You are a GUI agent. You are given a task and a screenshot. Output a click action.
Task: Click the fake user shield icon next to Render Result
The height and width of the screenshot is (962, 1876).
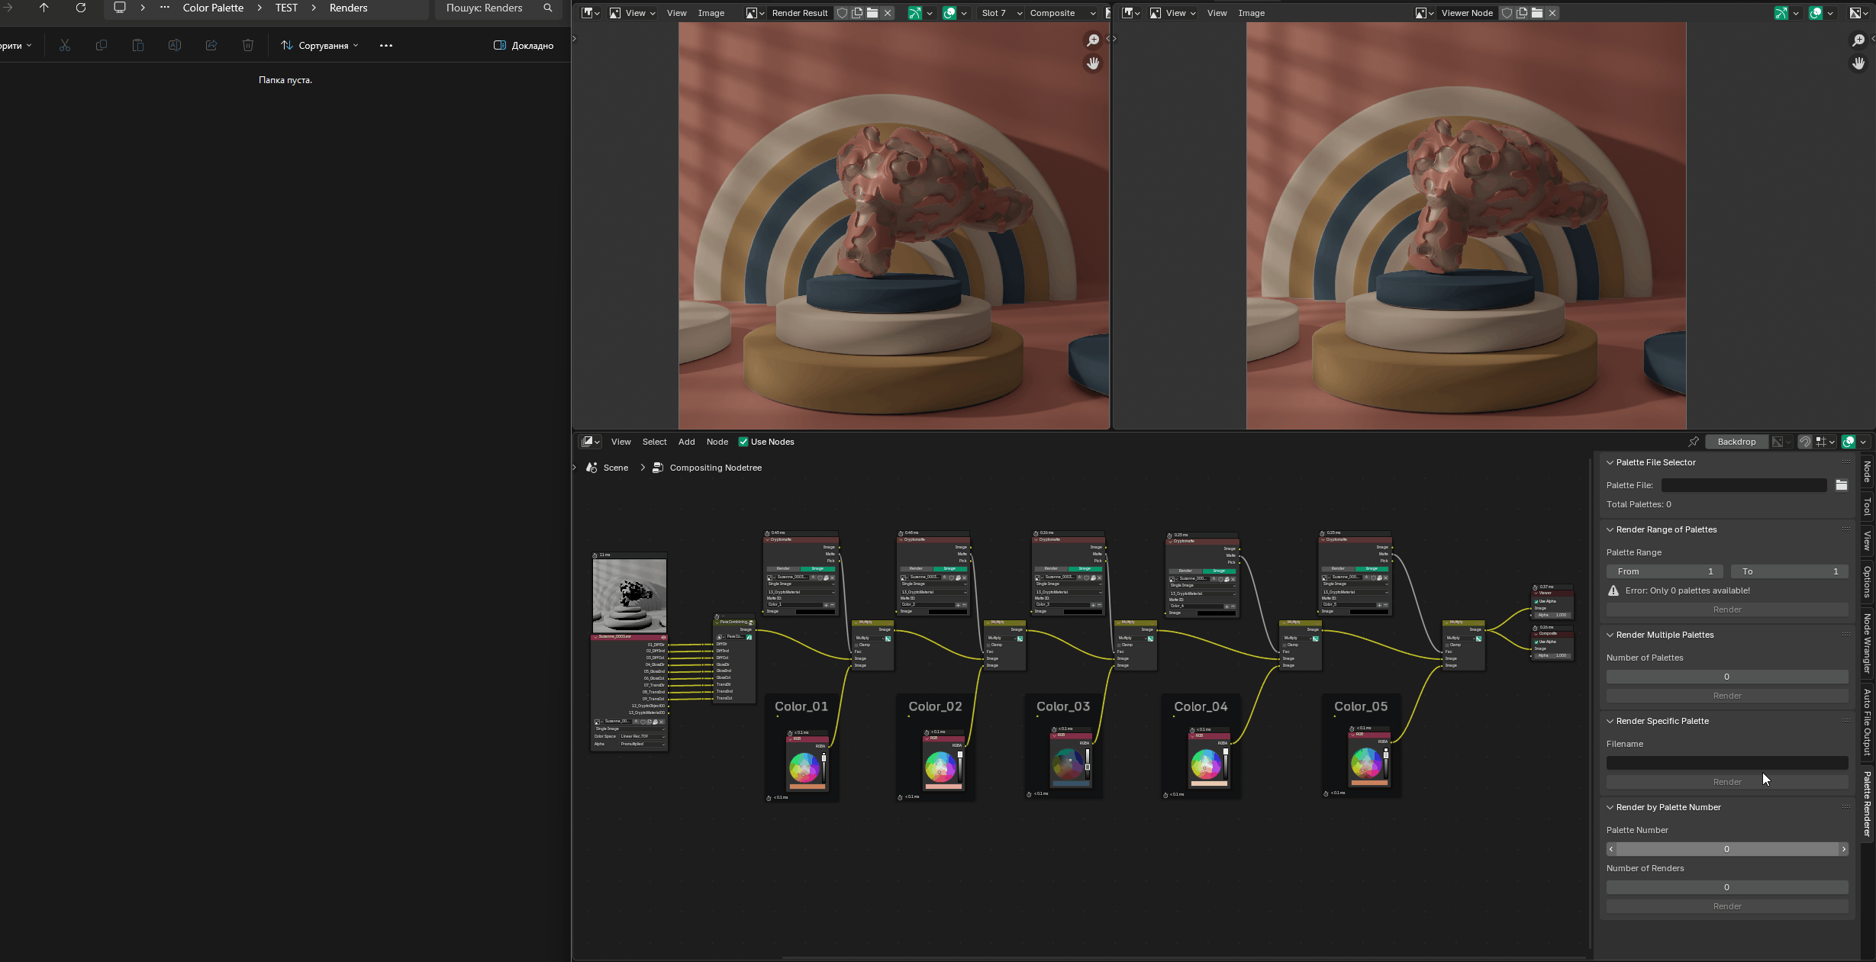point(842,13)
